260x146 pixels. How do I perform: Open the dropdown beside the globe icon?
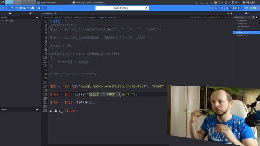click(41, 8)
